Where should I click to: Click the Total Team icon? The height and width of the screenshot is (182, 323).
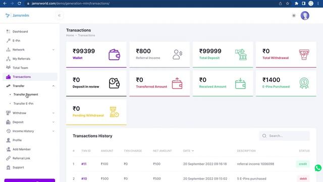(8, 67)
